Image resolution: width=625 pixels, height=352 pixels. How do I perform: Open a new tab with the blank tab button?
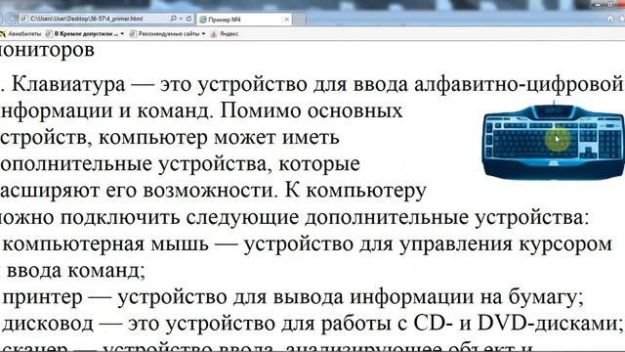(300, 20)
